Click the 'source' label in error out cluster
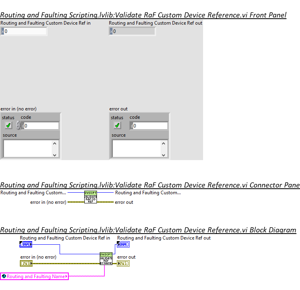Screen dimensions: 300x290 coord(119,135)
